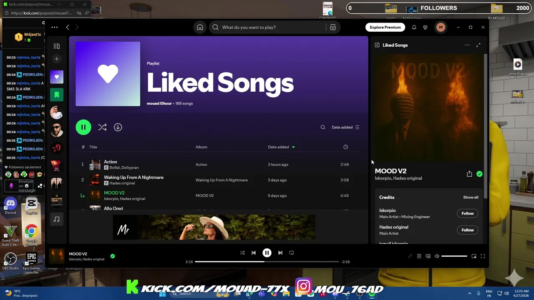Skip to the next track

(280, 252)
